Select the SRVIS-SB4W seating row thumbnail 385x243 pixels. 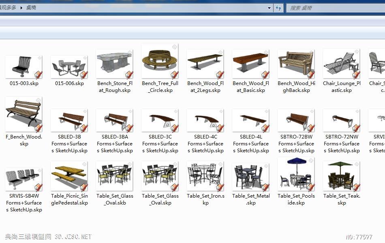[24, 179]
